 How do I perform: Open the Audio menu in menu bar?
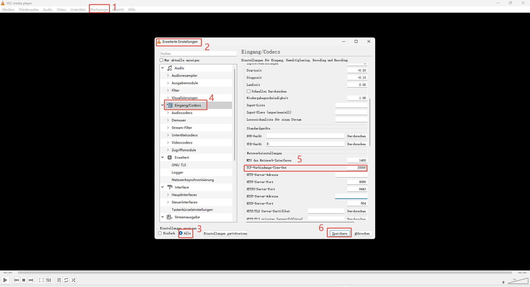point(48,9)
